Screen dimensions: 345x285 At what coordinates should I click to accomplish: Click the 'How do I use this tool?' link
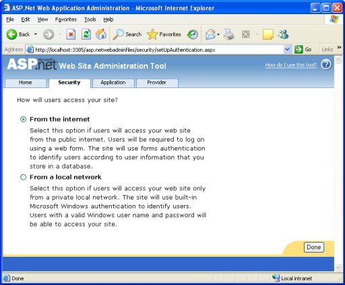coord(291,65)
